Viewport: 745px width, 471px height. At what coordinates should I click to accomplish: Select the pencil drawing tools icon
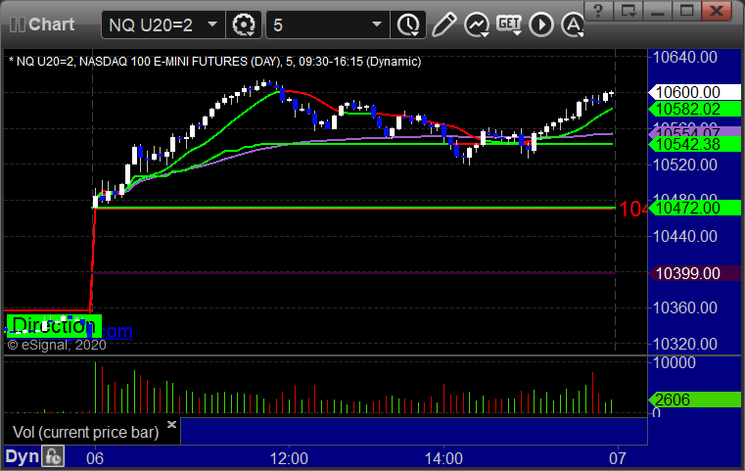(443, 24)
